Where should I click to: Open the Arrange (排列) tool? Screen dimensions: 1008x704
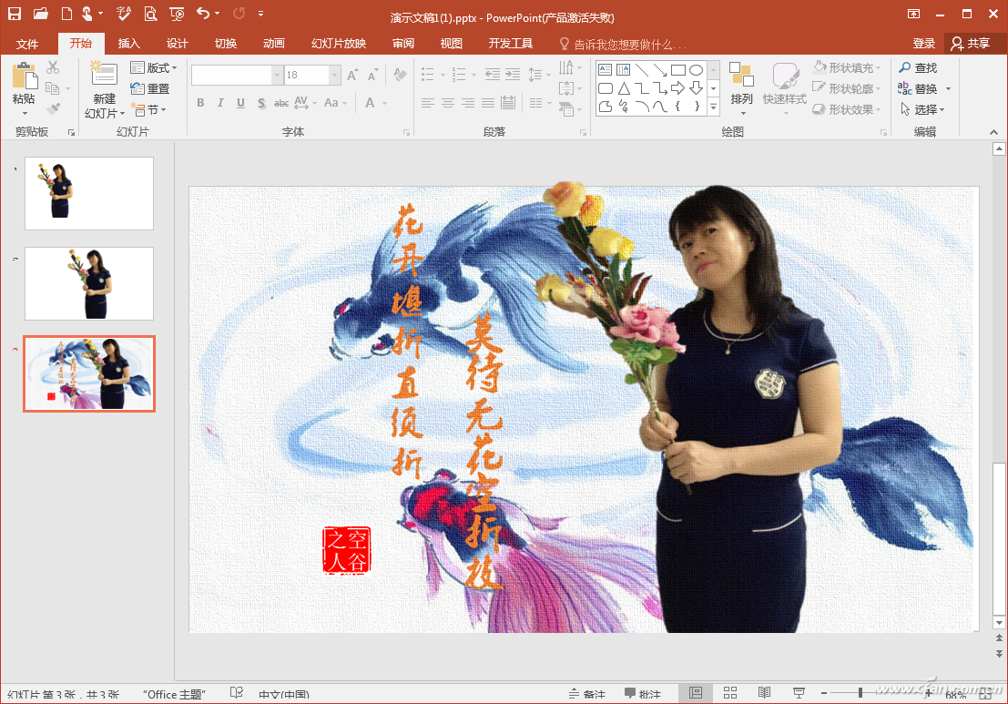pyautogui.click(x=741, y=88)
